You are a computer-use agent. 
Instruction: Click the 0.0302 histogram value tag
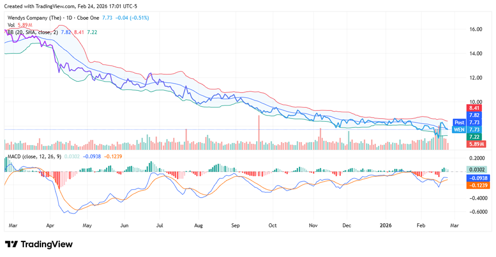pyautogui.click(x=477, y=169)
